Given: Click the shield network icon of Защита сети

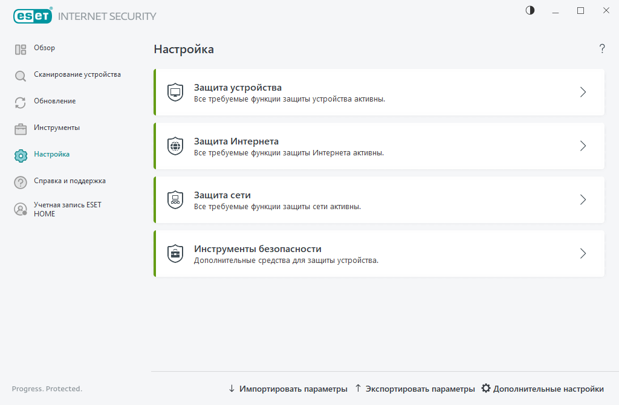Looking at the screenshot, I should pos(175,199).
